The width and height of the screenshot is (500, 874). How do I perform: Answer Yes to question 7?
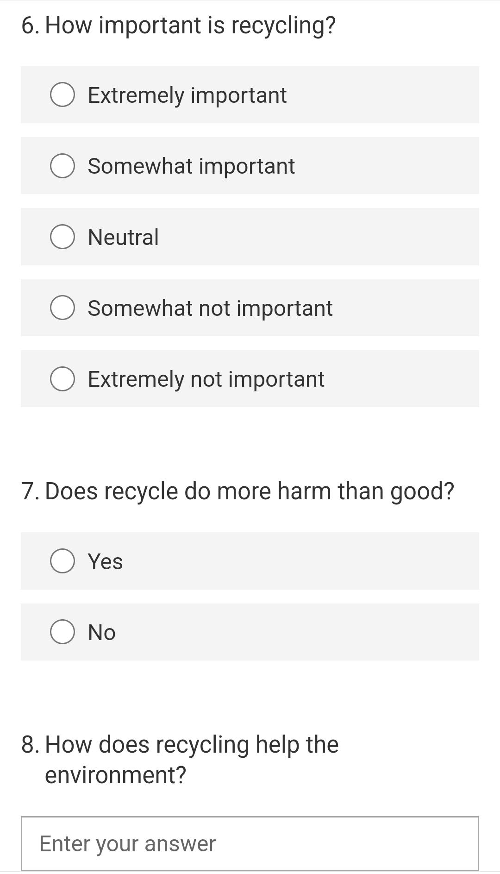[63, 561]
